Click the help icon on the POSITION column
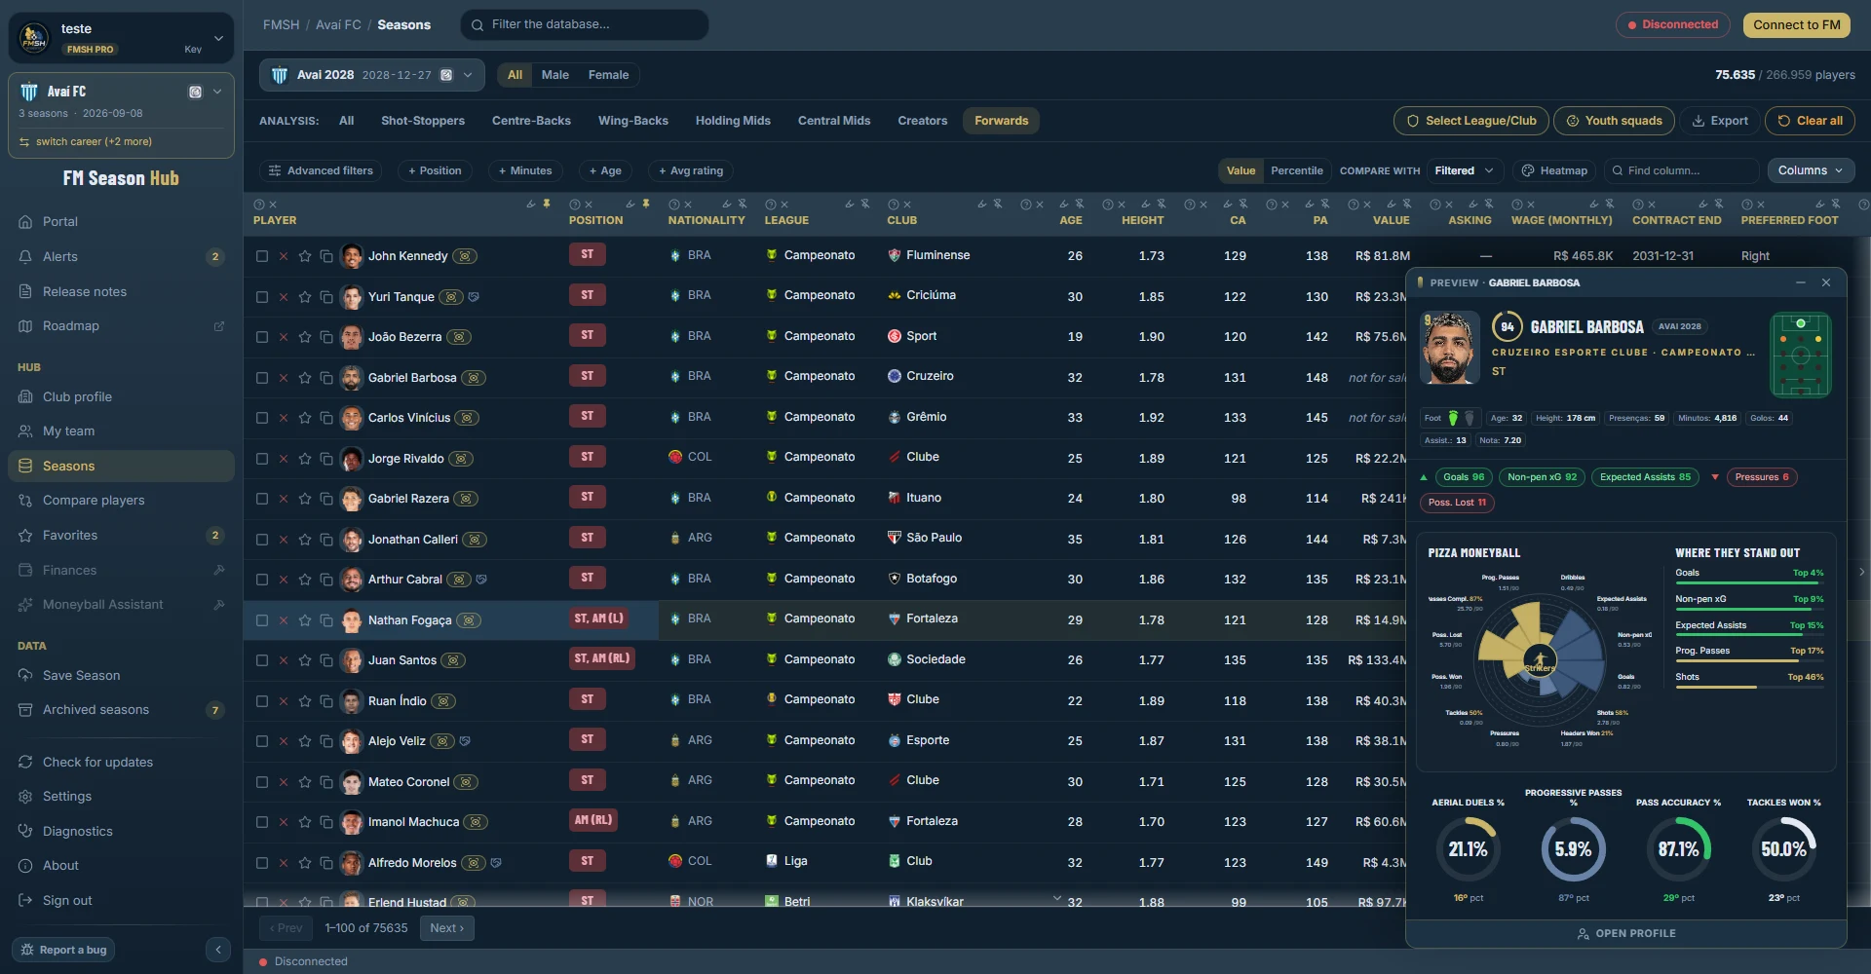 (575, 205)
